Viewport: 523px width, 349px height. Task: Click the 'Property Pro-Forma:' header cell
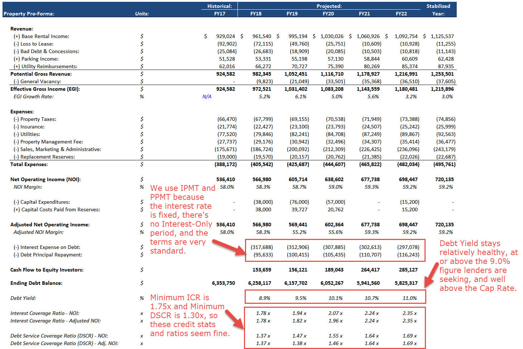coord(29,14)
